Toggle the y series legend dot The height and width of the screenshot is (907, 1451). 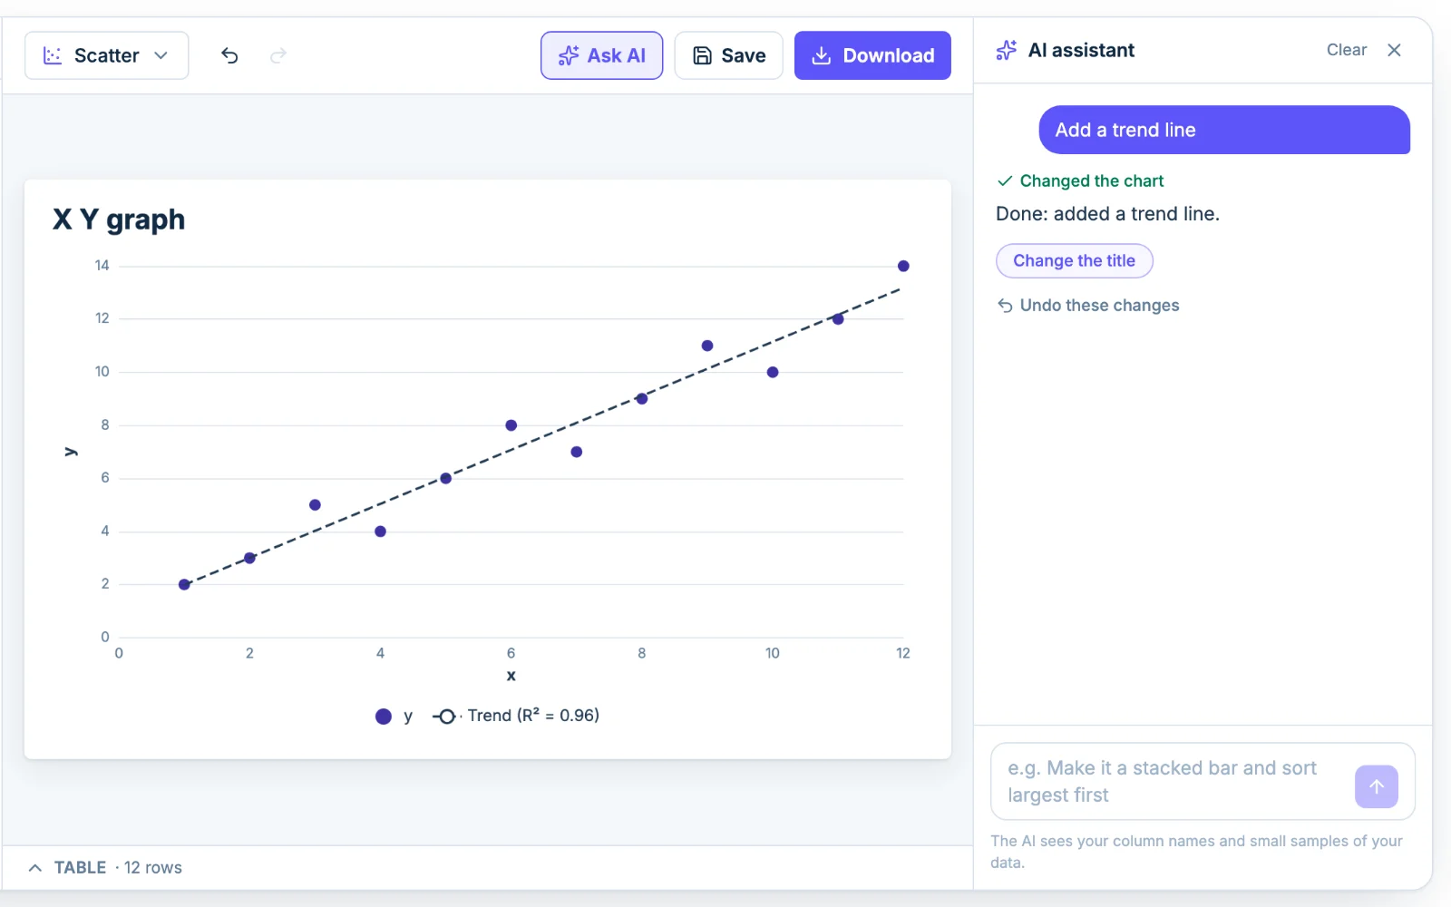point(384,717)
